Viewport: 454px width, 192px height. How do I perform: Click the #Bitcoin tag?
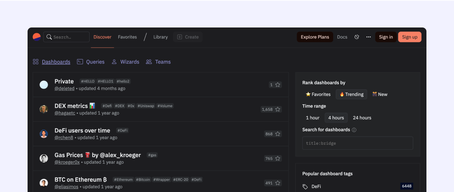tap(143, 179)
